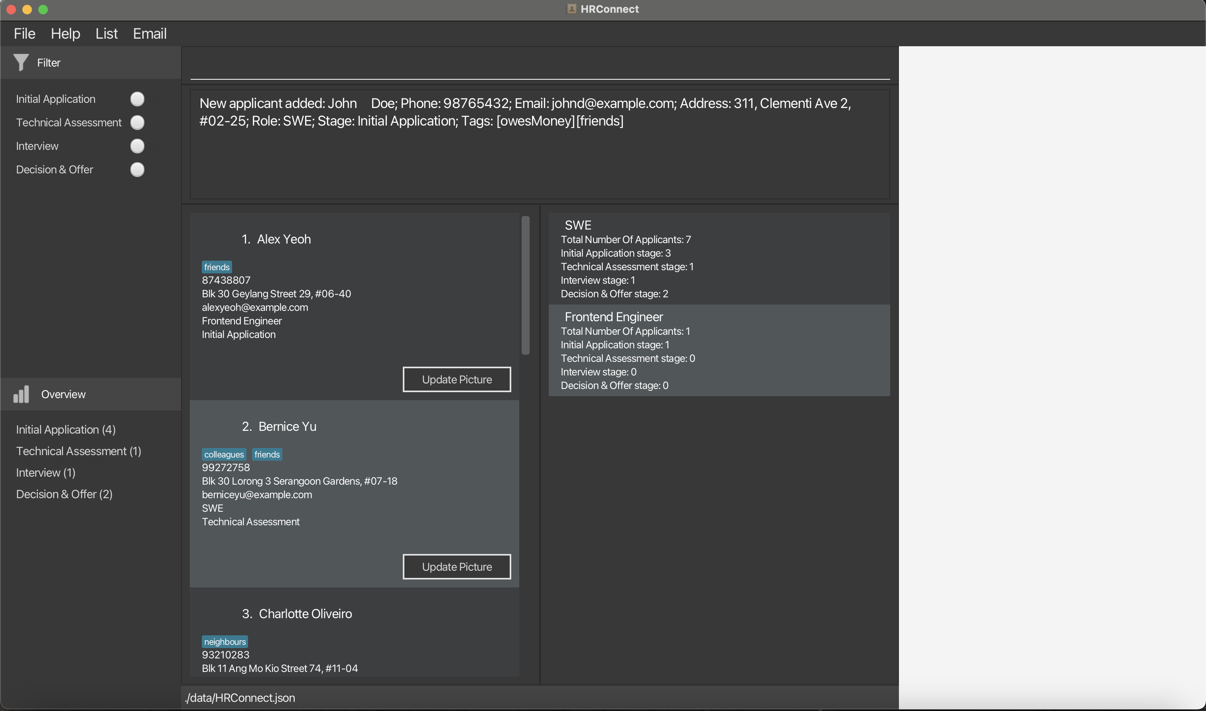Turn on the Interview filter switch
The image size is (1206, 711).
[138, 146]
